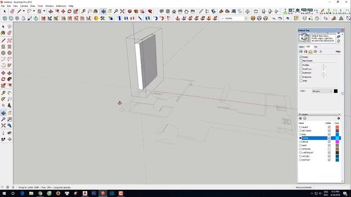
Task: Click the red first-layer color swatch
Action: click(x=337, y=127)
